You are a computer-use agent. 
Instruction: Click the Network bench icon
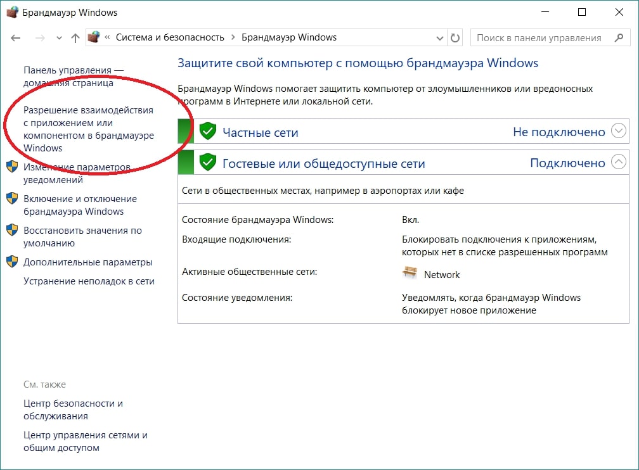pyautogui.click(x=410, y=273)
